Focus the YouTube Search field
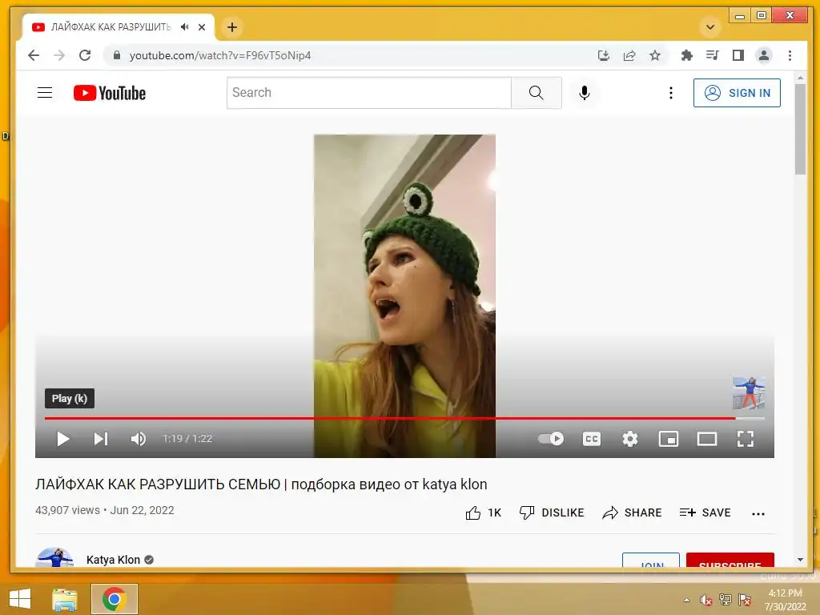Viewport: 820px width, 615px height. point(369,93)
